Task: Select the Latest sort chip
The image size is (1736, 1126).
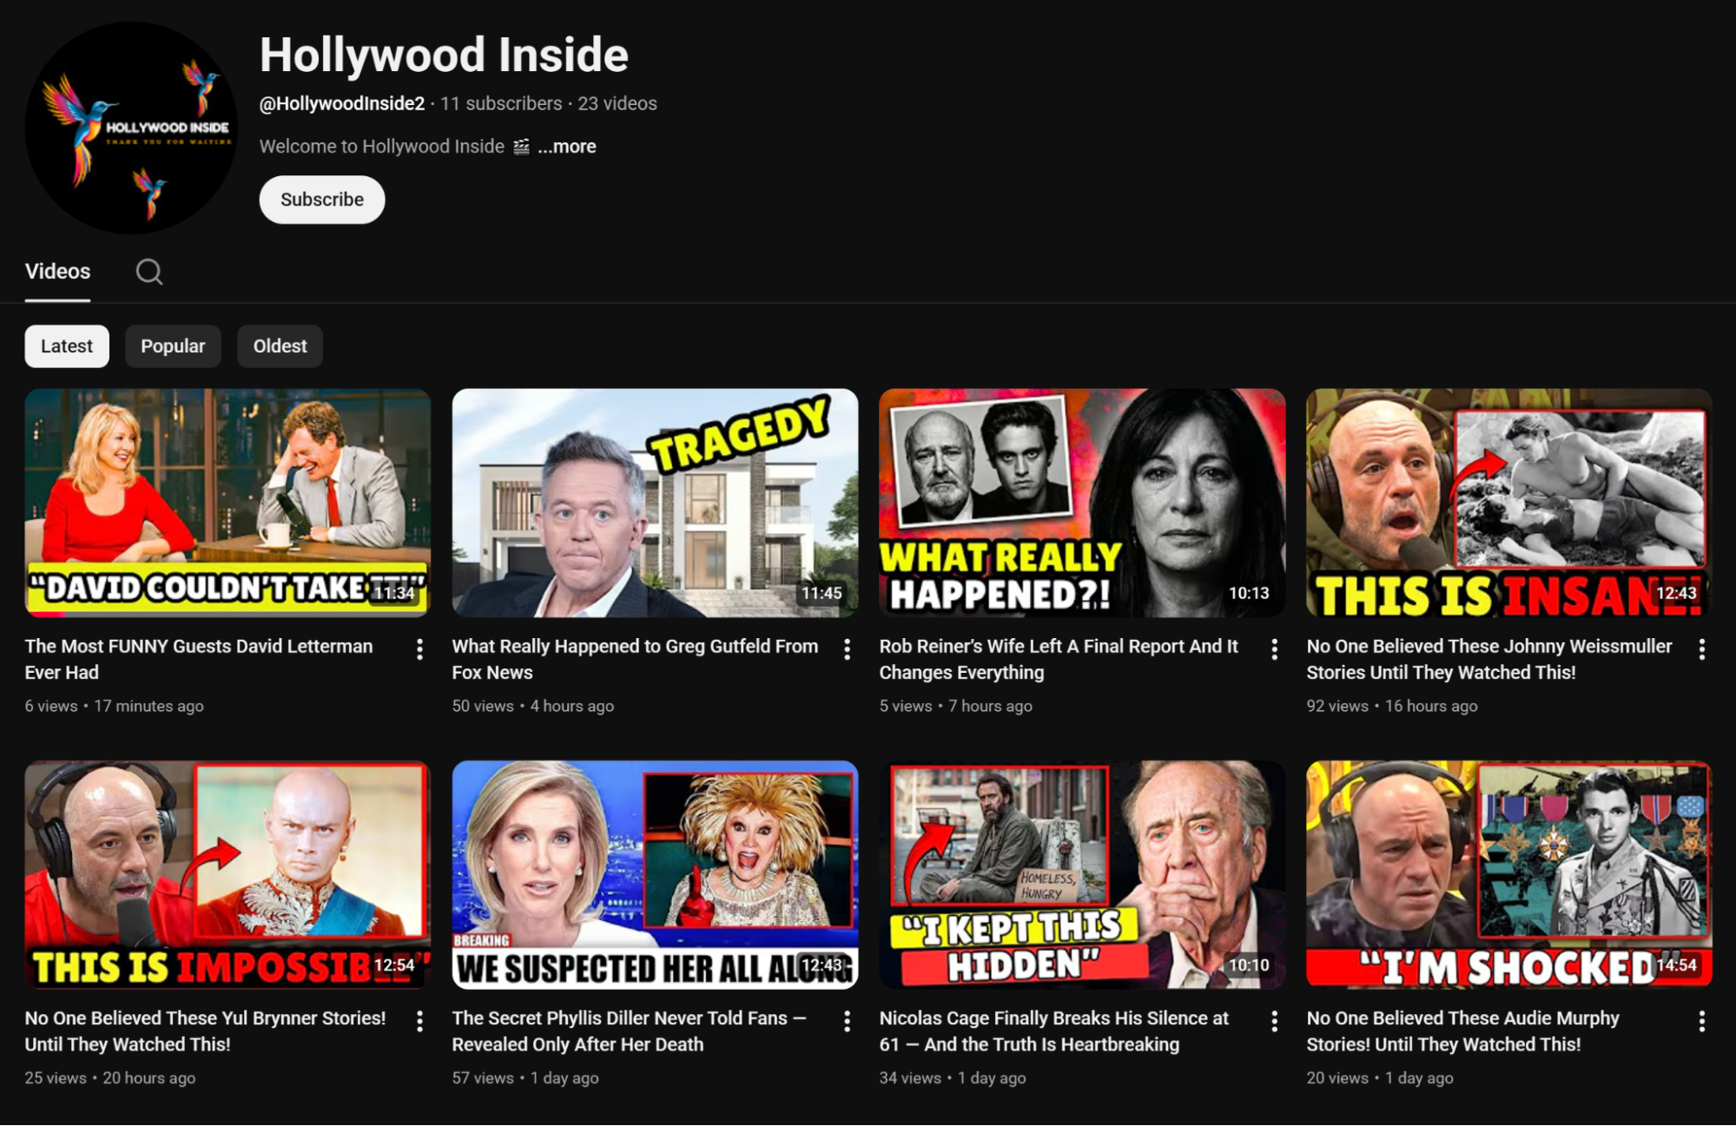Action: tap(67, 346)
